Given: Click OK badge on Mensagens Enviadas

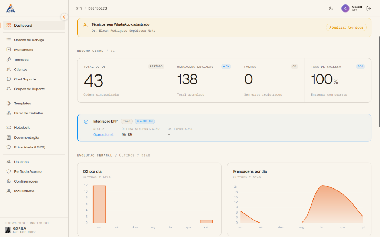Looking at the screenshot, I should tap(226, 67).
